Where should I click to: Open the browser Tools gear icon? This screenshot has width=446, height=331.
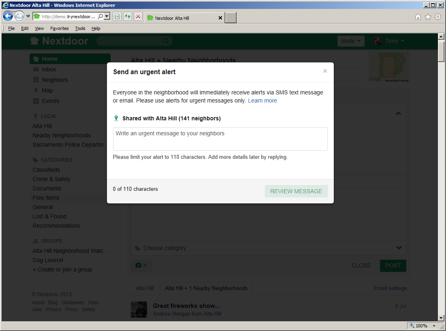coord(438,17)
